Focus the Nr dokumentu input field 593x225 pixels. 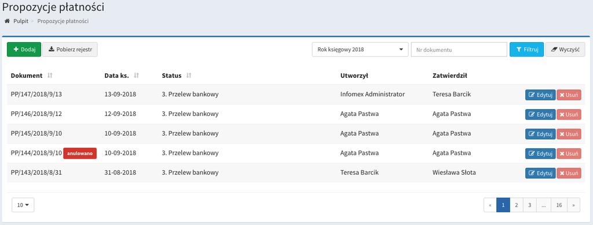pos(459,50)
